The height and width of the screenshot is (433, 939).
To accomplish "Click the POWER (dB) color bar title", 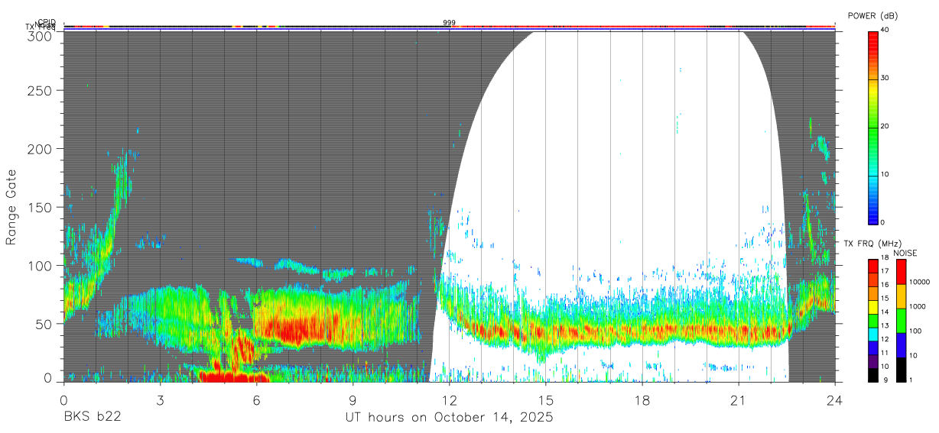I will pyautogui.click(x=873, y=16).
